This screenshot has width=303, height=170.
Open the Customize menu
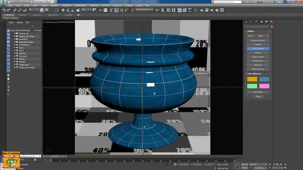(x=117, y=6)
